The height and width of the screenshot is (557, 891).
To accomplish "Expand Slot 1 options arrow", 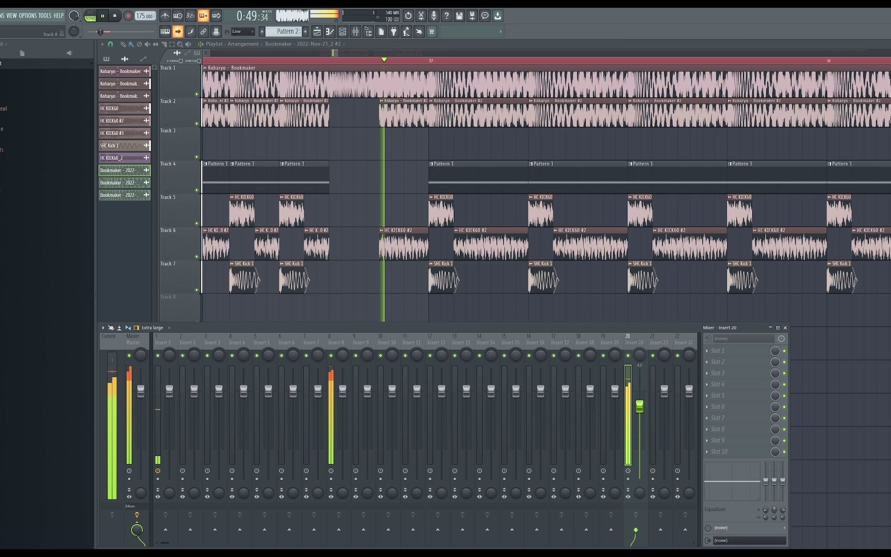I will [x=707, y=351].
